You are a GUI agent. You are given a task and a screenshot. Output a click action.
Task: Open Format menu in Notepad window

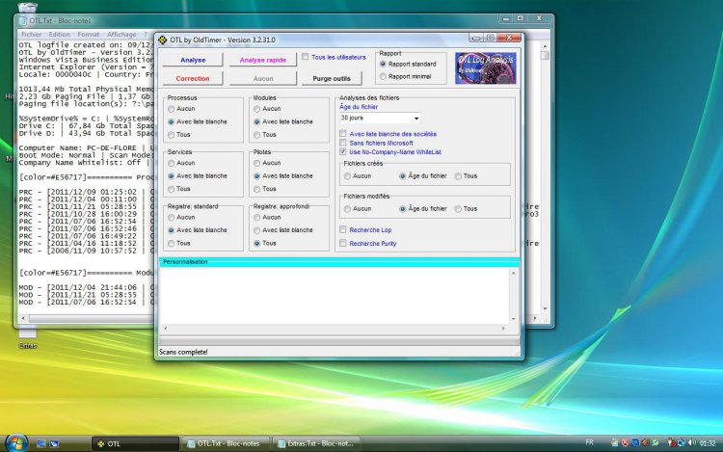click(x=88, y=34)
